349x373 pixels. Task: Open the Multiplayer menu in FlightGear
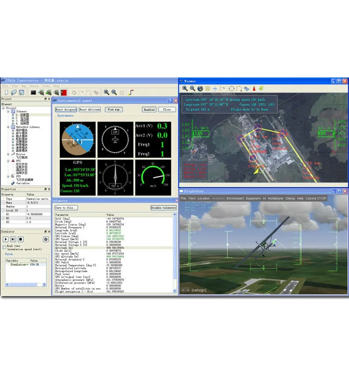pyautogui.click(x=275, y=199)
